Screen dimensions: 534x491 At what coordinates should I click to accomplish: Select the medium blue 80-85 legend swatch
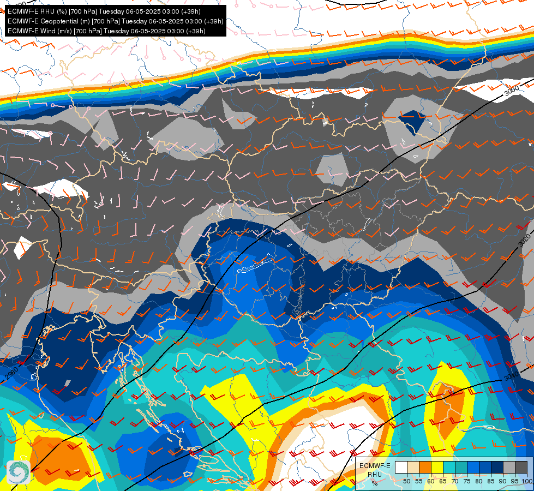(485, 467)
